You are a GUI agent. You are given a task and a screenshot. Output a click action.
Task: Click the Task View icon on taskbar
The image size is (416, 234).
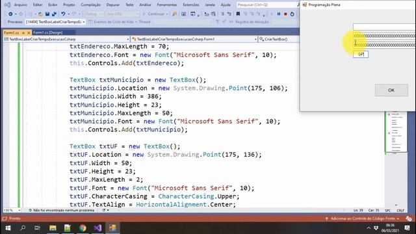tap(37, 228)
